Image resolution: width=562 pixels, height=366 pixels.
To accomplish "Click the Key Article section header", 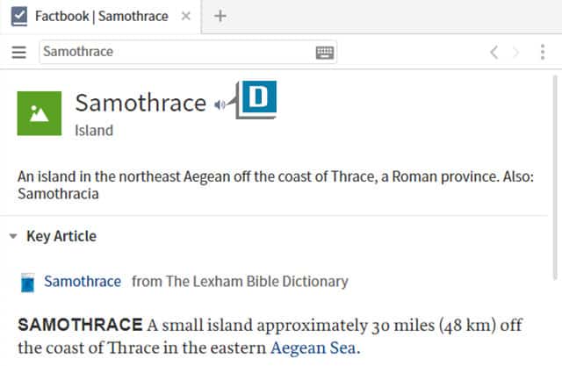I will 61,236.
